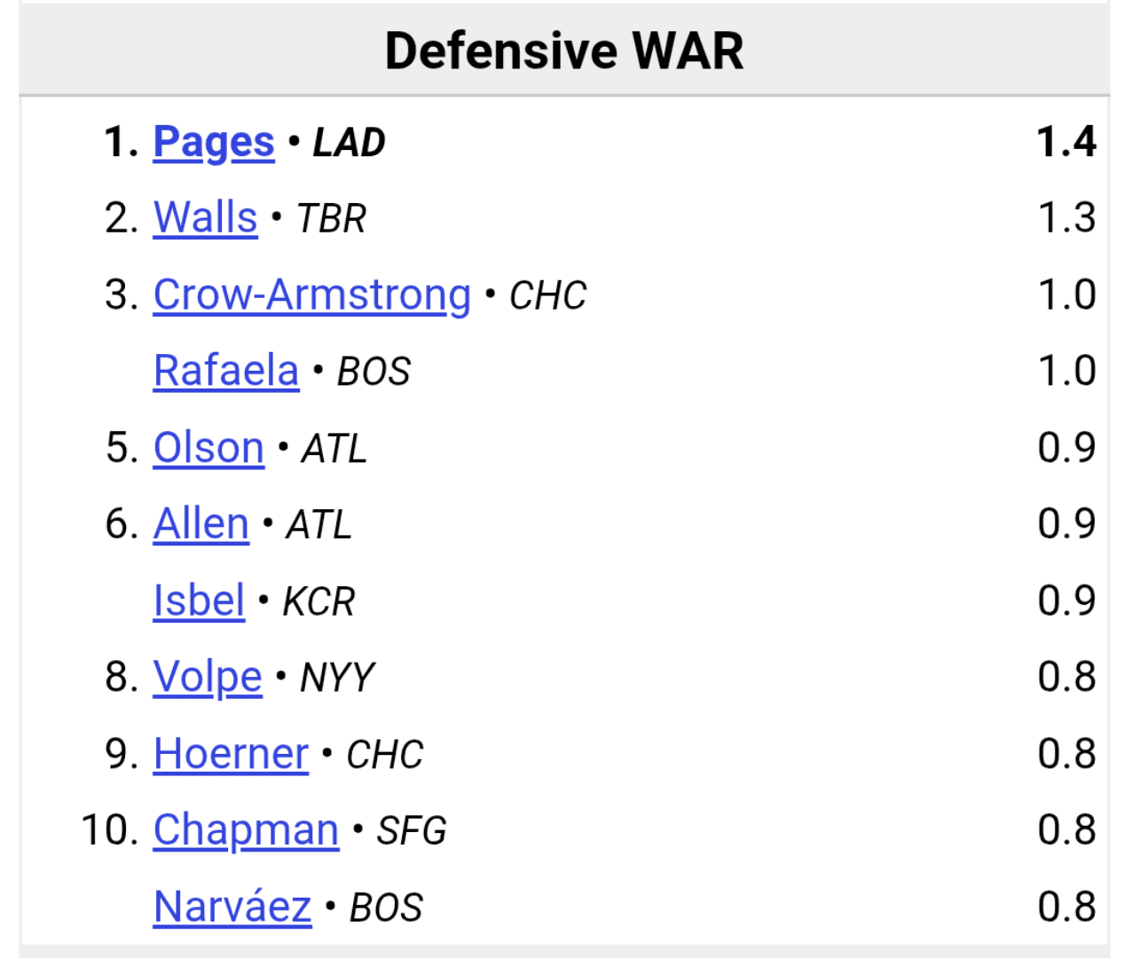Click the KCR team label
This screenshot has width=1125, height=958.
319,602
